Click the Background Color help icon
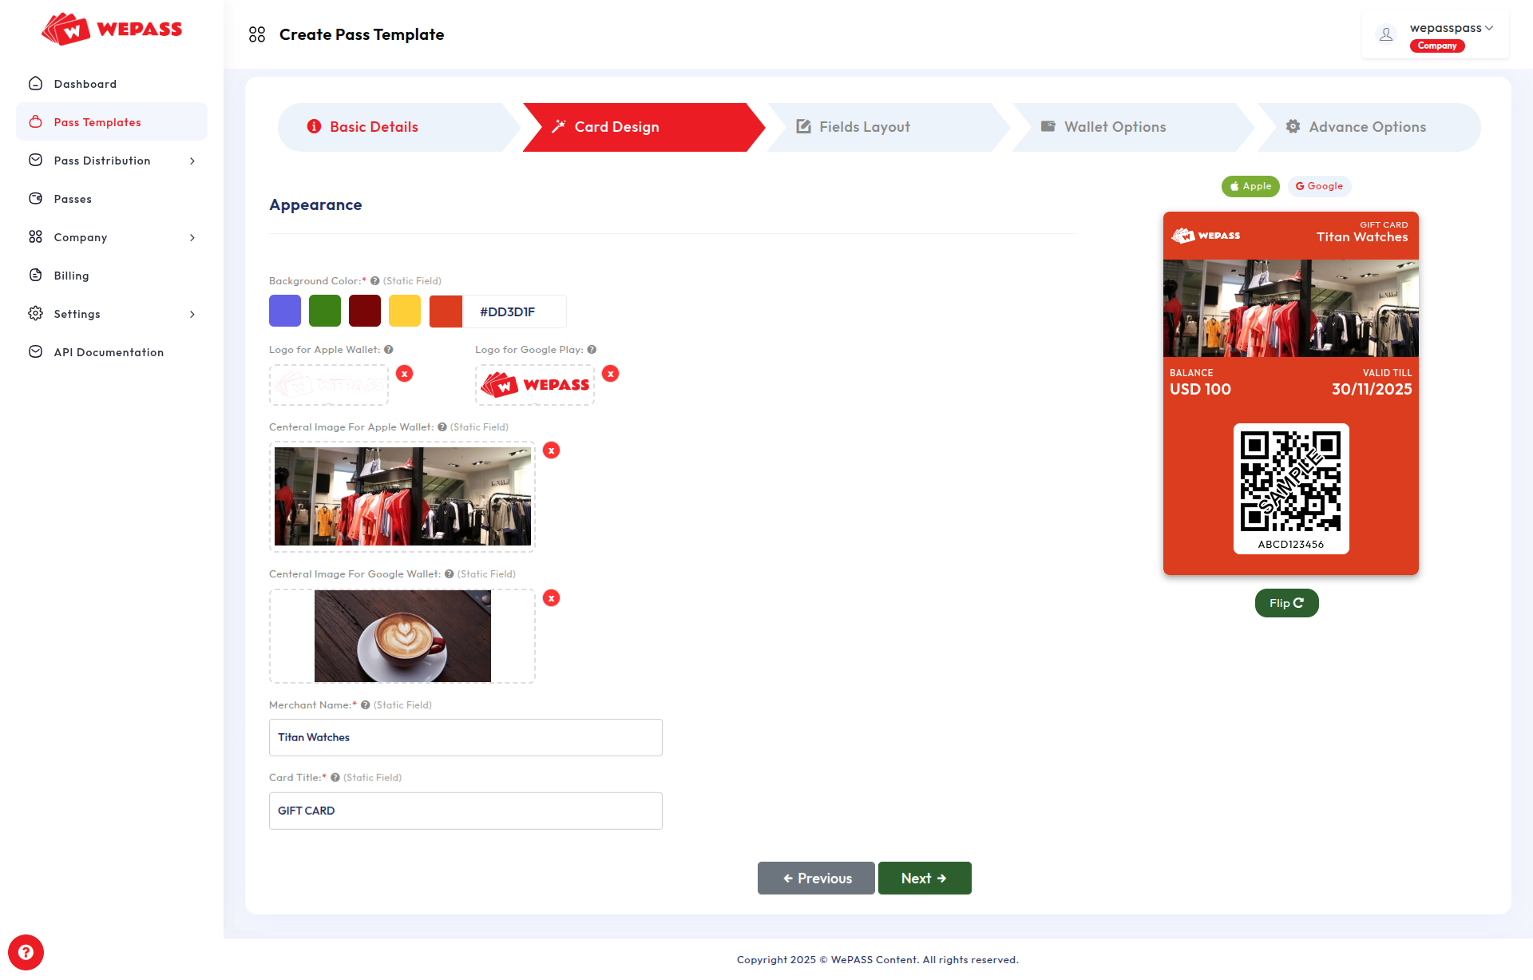This screenshot has height=980, width=1533. pyautogui.click(x=374, y=280)
